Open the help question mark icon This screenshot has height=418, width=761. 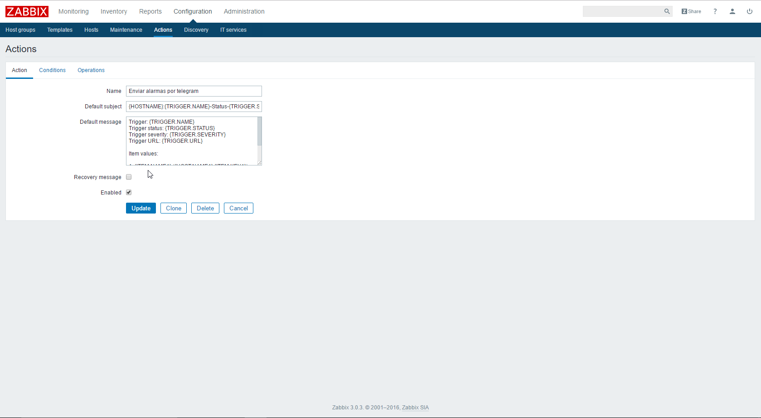tap(715, 11)
